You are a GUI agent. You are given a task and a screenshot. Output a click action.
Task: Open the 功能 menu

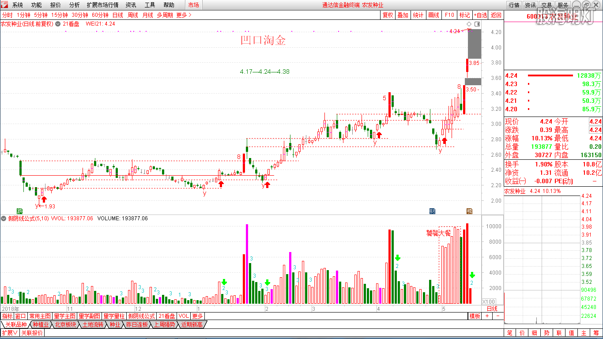[x=37, y=5]
